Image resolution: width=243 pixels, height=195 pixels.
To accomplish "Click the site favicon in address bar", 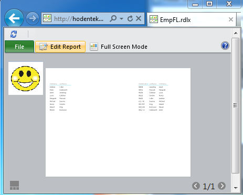I will click(x=47, y=18).
